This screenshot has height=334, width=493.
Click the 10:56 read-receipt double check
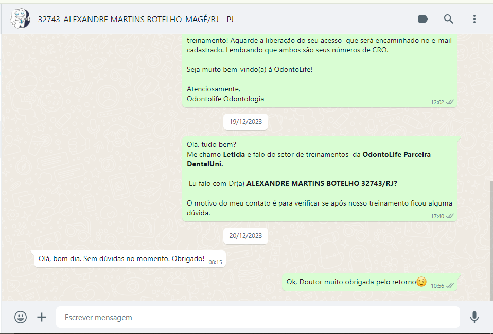tap(450, 285)
